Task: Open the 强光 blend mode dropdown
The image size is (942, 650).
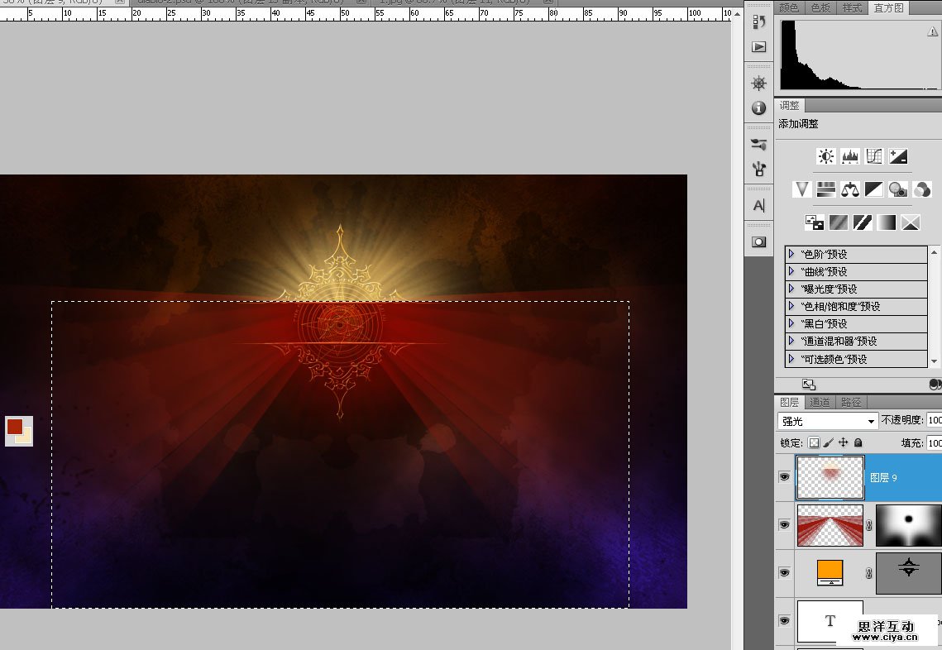Action: pyautogui.click(x=828, y=421)
